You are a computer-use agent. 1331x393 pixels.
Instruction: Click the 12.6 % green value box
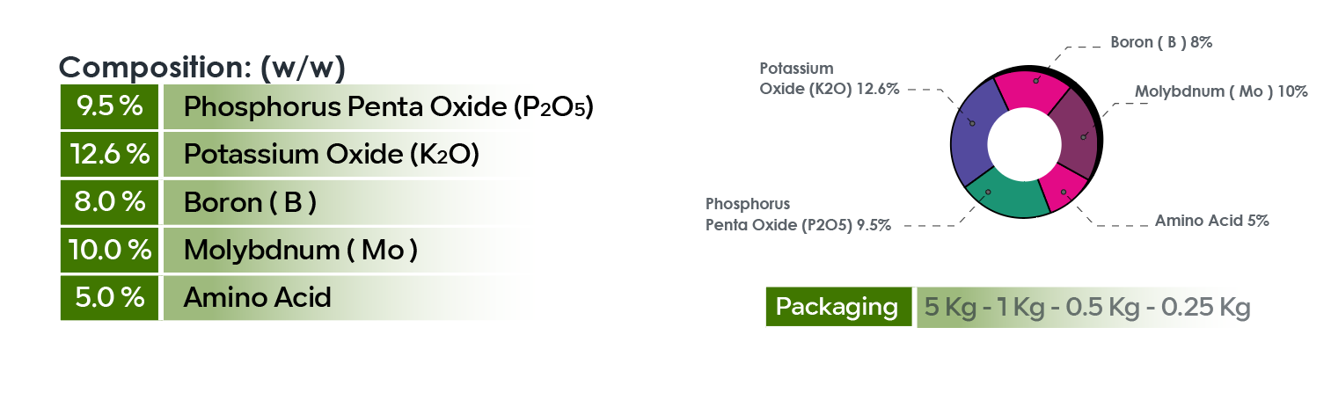[x=109, y=154]
